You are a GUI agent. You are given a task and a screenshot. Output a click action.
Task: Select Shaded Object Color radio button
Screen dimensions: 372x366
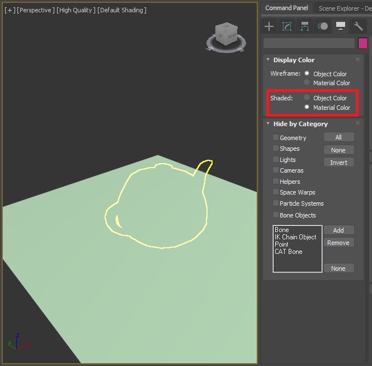307,98
